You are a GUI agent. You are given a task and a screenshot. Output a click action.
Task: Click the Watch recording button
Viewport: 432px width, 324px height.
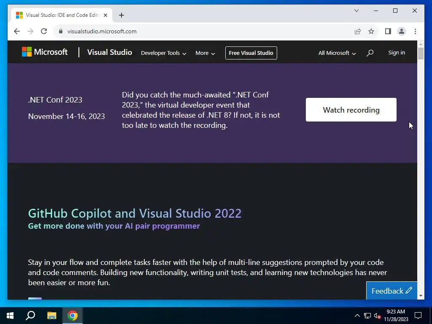[x=351, y=110]
